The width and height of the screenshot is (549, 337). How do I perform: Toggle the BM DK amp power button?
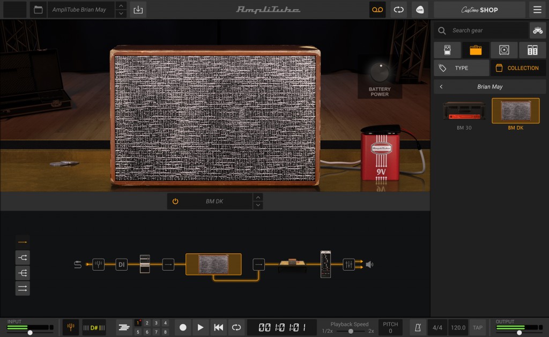pos(175,201)
